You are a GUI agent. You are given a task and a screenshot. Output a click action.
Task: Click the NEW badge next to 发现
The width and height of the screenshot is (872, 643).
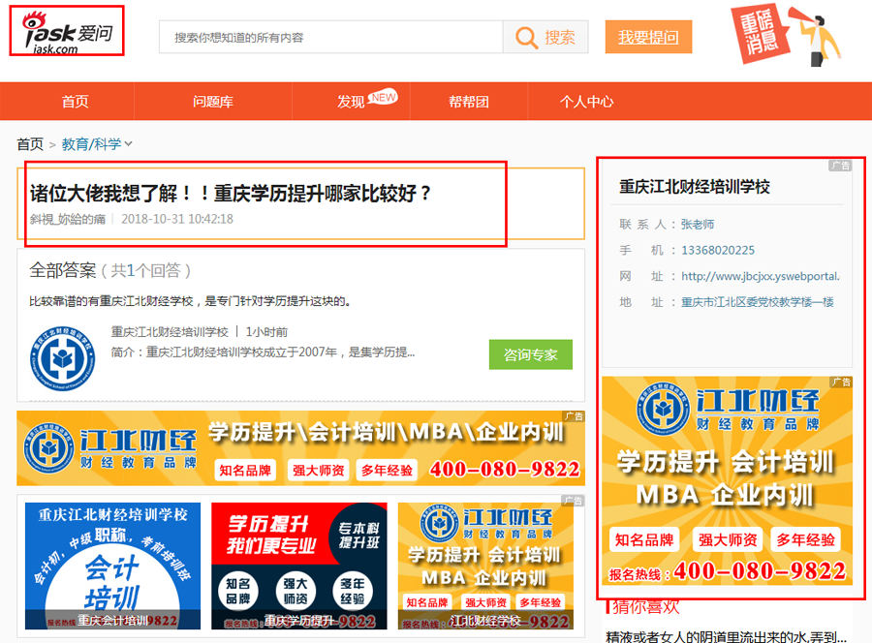[383, 97]
